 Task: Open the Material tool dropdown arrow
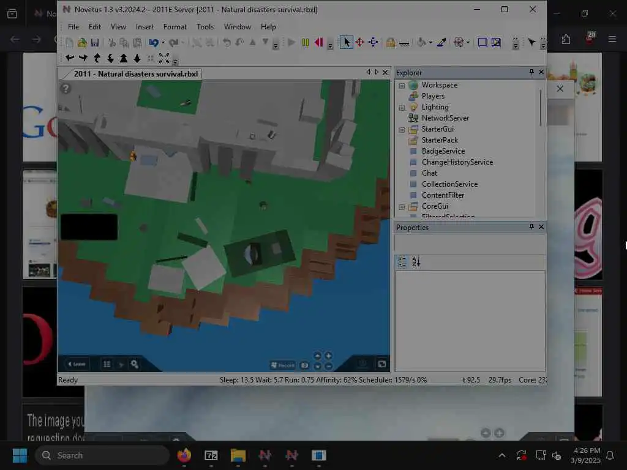tap(430, 42)
